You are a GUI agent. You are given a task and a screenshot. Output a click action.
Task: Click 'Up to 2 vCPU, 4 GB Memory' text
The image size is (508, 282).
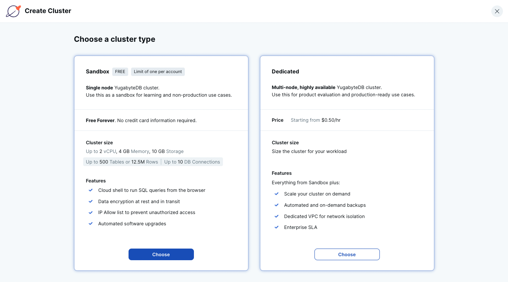click(118, 151)
